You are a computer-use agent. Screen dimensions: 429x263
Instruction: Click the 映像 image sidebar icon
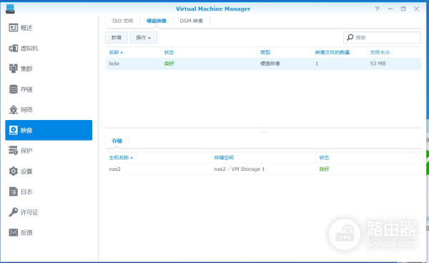click(x=13, y=130)
